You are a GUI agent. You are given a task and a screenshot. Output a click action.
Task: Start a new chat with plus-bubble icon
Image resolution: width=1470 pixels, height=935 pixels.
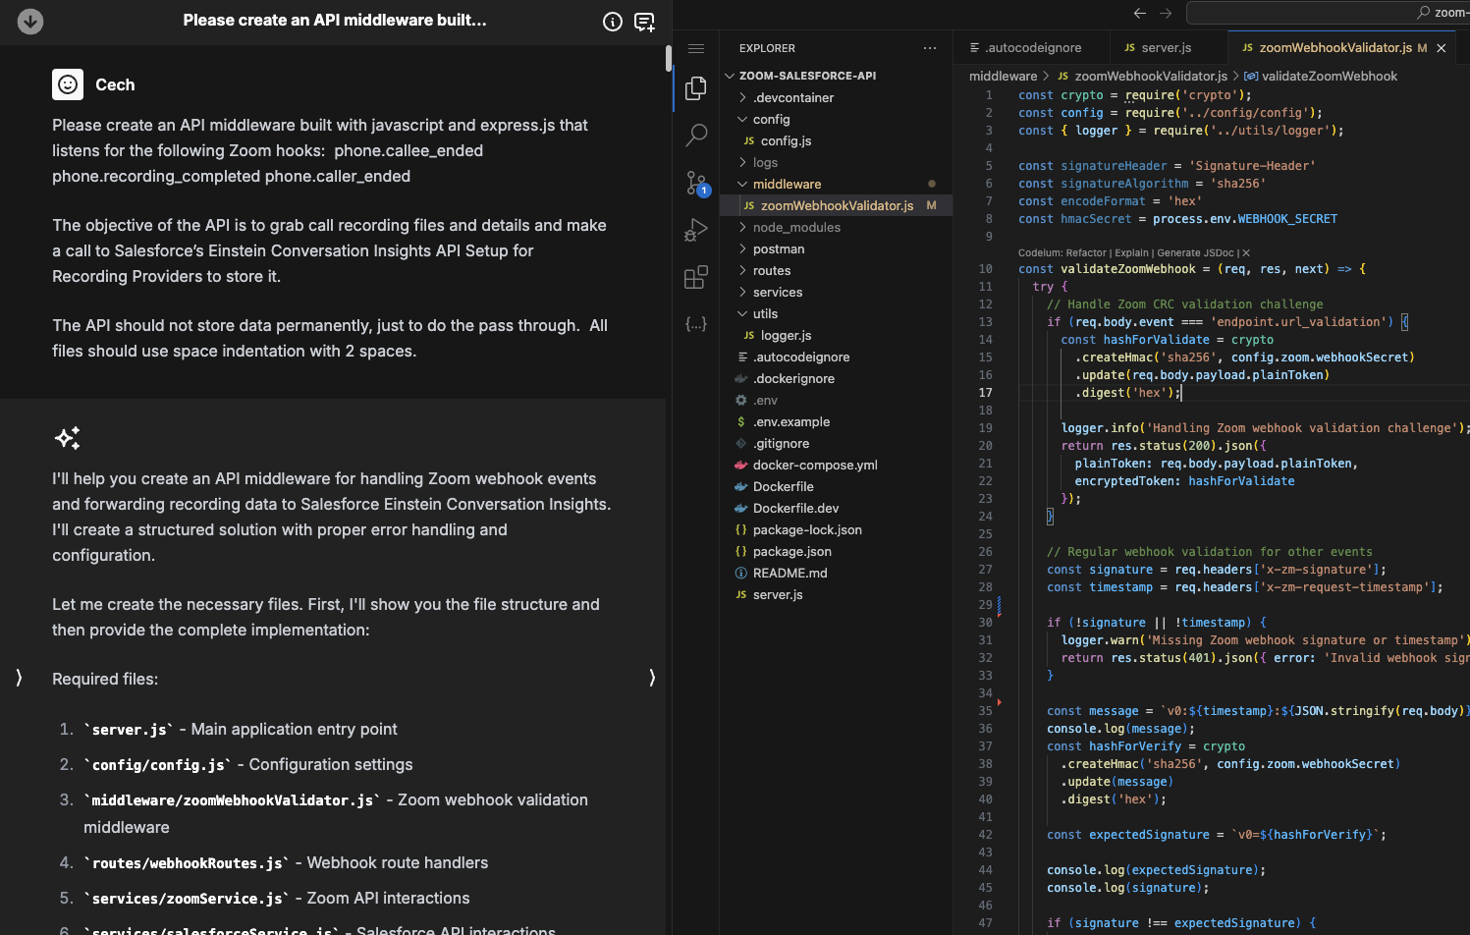[x=645, y=22]
